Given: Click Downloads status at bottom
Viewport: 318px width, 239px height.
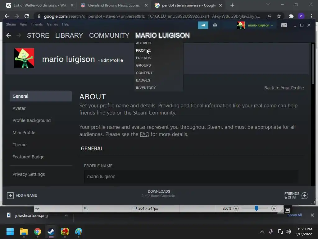Looking at the screenshot, I should coord(159,194).
